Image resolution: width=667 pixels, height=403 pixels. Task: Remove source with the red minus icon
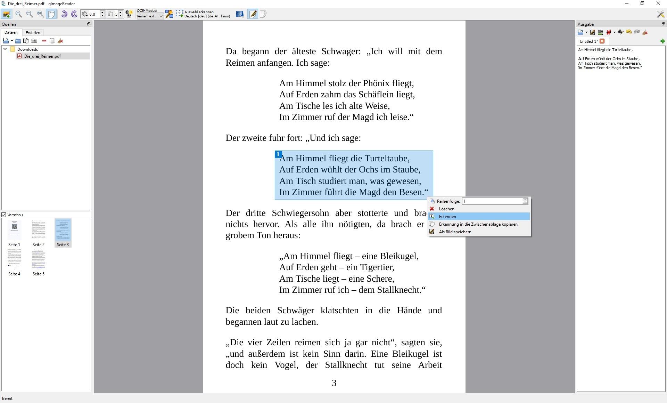44,41
